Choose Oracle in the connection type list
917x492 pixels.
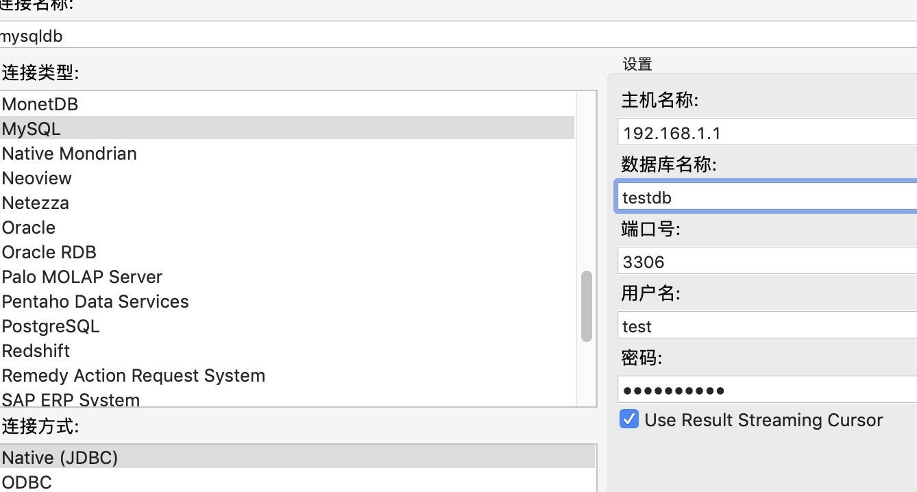[x=28, y=227]
